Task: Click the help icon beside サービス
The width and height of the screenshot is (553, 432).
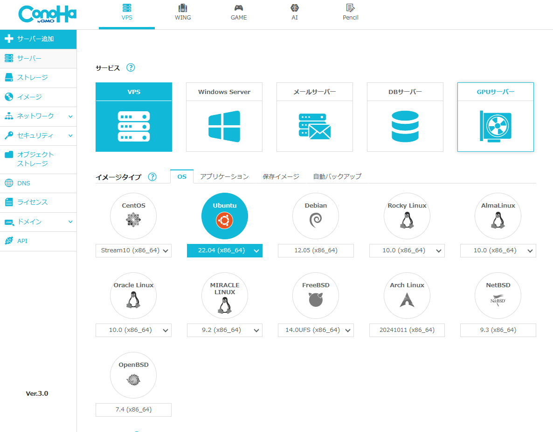Action: [131, 68]
